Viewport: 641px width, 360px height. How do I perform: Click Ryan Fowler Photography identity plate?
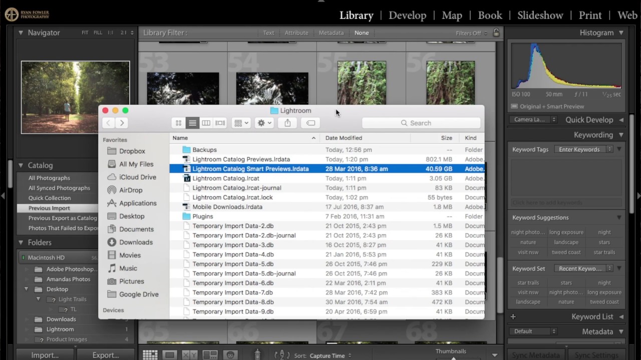click(28, 14)
